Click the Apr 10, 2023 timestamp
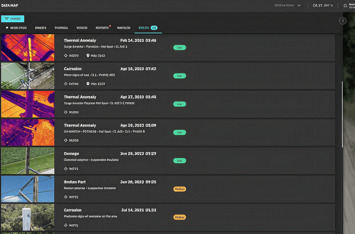 pyautogui.click(x=138, y=69)
